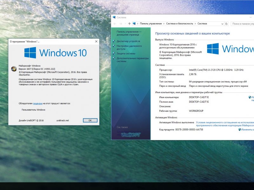Click shield icon next to Настройка удаленного доступа
Viewport: 254px width, 190px height.
(x=114, y=46)
